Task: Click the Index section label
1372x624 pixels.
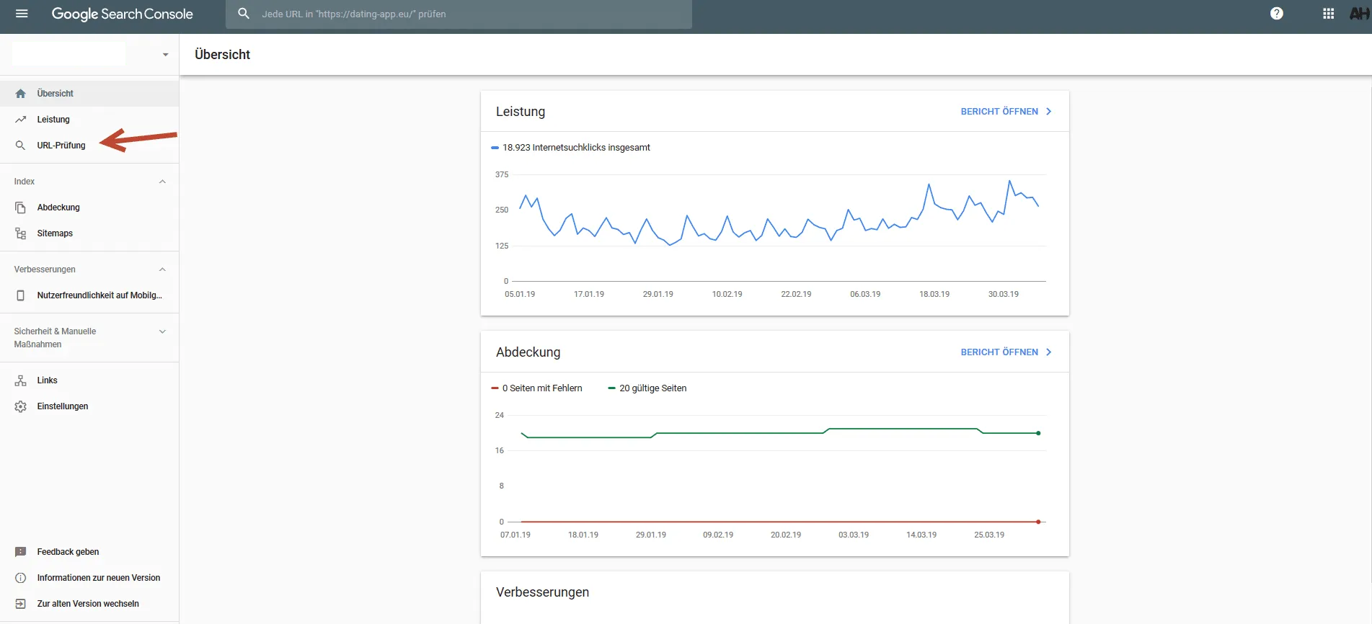Action: 25,182
